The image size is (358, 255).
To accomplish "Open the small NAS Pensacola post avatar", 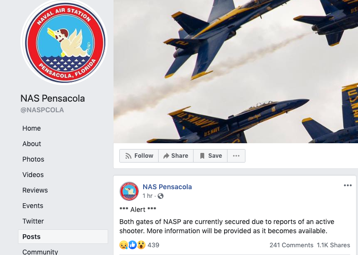I will point(129,191).
